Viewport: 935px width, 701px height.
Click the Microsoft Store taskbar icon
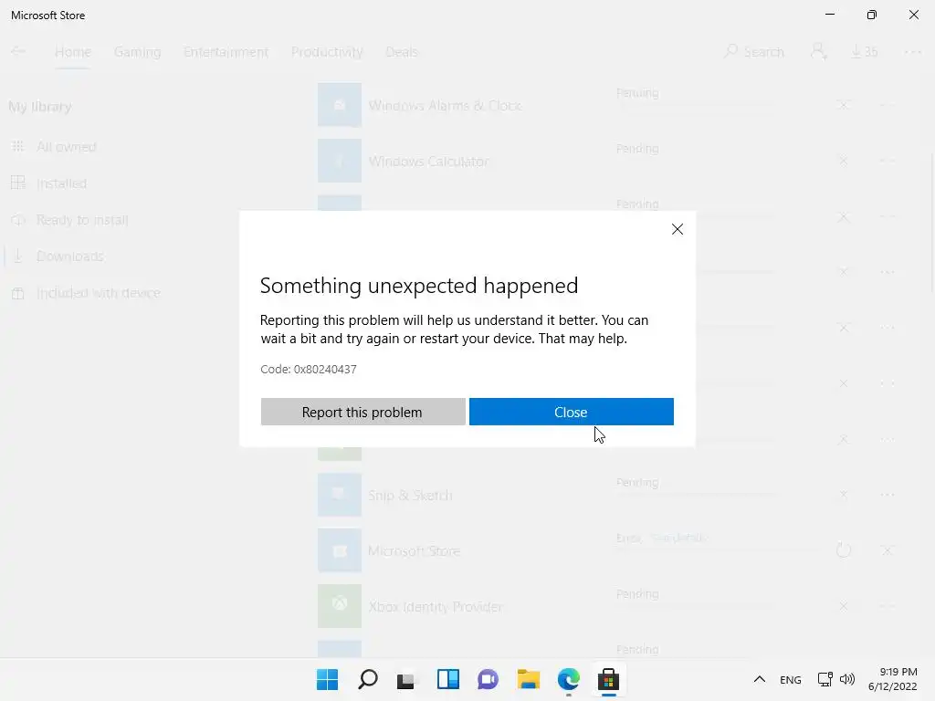point(609,679)
